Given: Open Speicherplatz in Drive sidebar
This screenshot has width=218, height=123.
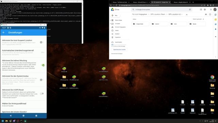Looking at the screenshot, I should point(119,42).
